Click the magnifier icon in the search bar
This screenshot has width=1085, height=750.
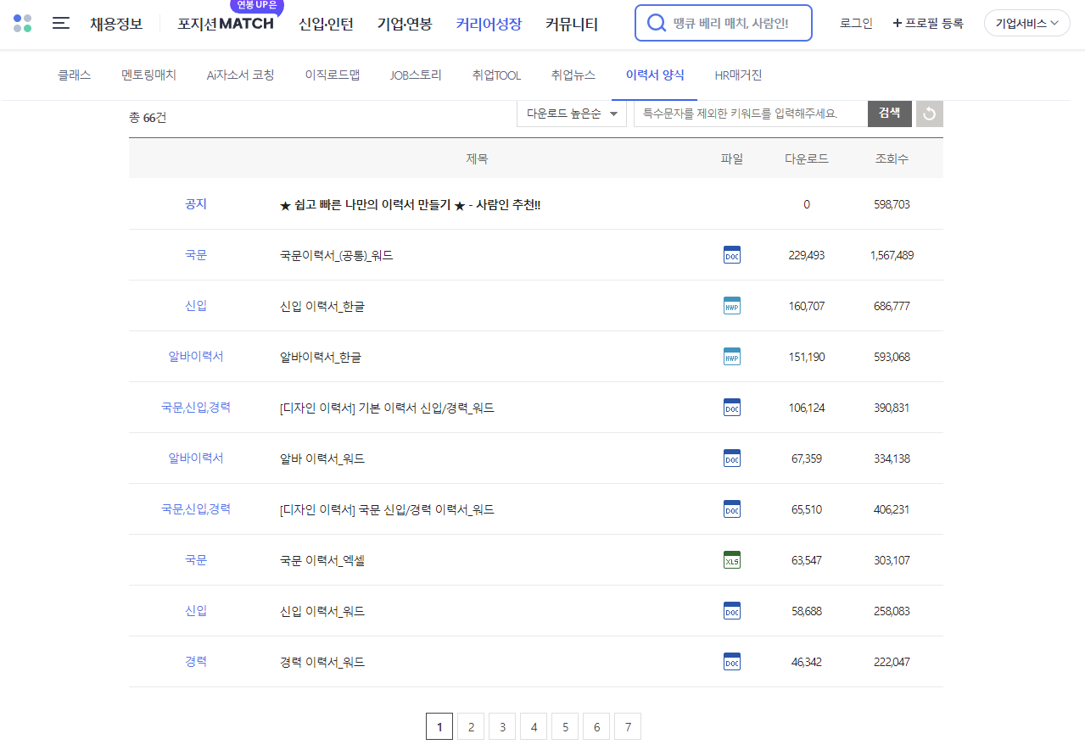coord(656,23)
